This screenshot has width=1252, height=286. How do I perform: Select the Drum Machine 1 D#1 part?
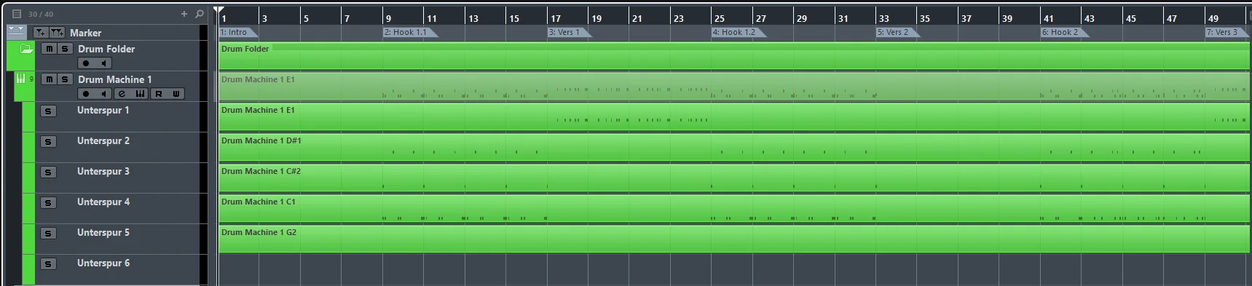point(734,148)
